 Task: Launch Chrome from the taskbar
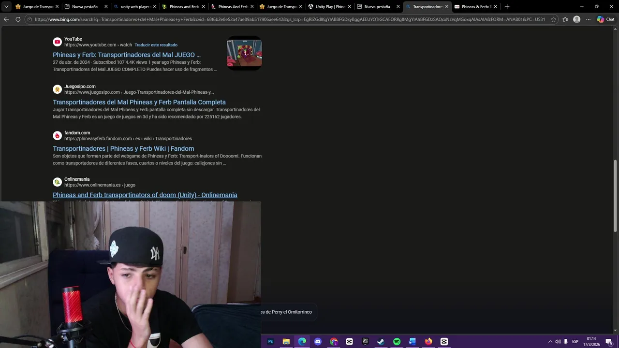coord(334,342)
